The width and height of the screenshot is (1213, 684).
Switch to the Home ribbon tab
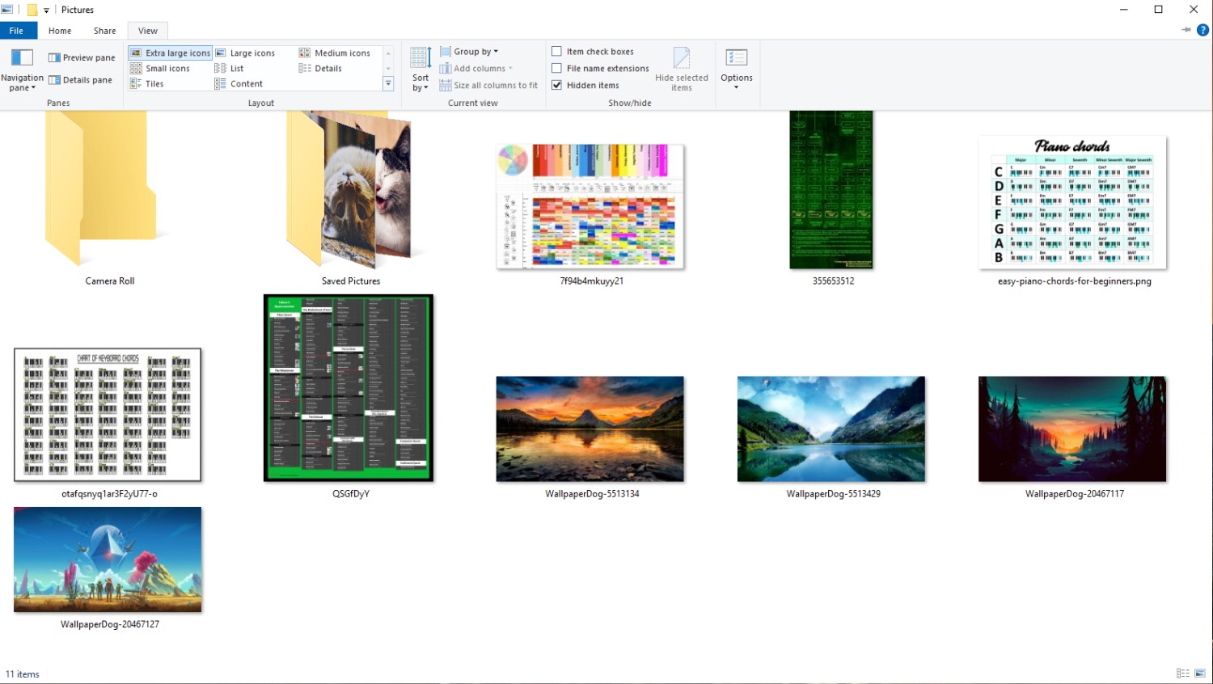[x=60, y=31]
